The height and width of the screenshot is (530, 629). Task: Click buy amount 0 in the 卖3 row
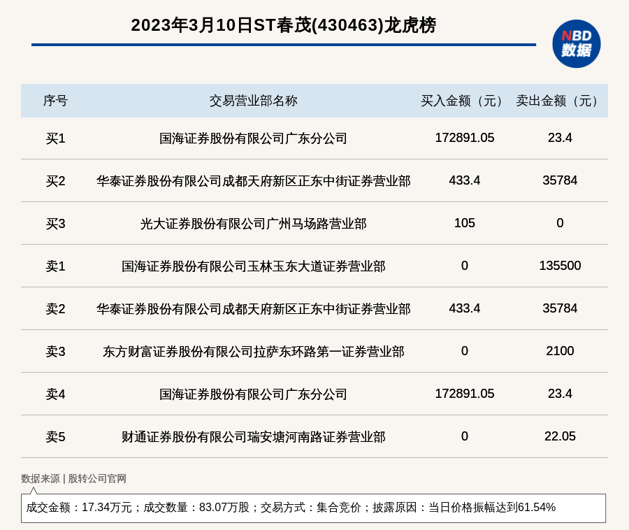click(x=465, y=351)
